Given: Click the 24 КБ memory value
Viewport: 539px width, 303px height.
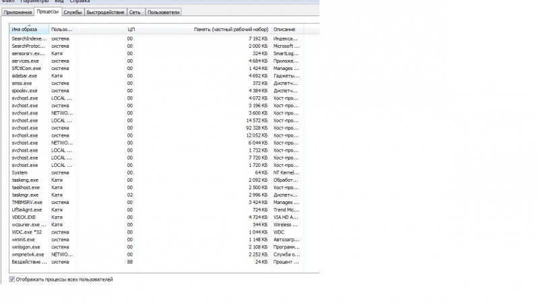Looking at the screenshot, I should coord(262,262).
